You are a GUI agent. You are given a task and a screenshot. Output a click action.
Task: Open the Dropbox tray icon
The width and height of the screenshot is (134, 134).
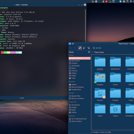tap(92, 1)
